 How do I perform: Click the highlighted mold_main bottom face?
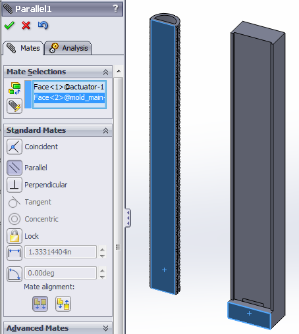click(x=250, y=315)
